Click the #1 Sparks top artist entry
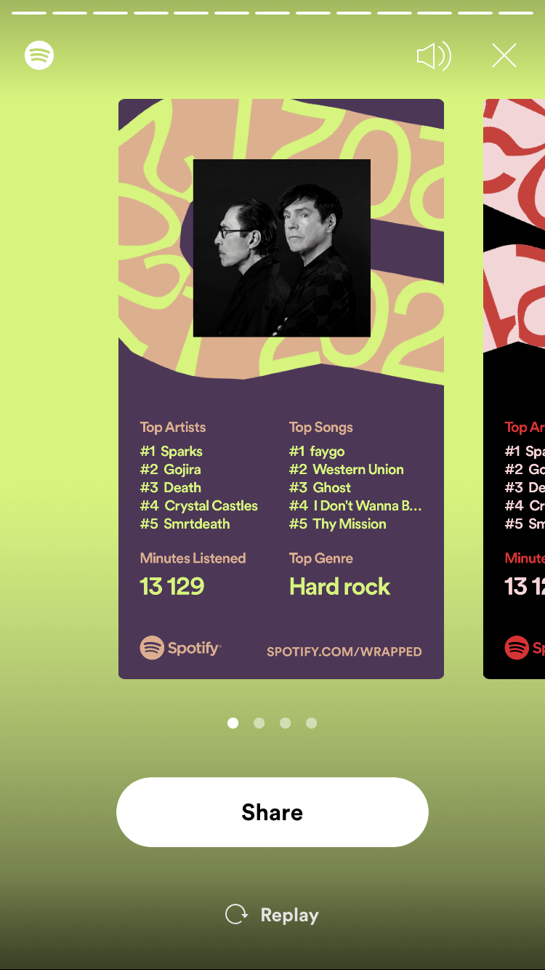This screenshot has height=970, width=545. click(x=171, y=452)
